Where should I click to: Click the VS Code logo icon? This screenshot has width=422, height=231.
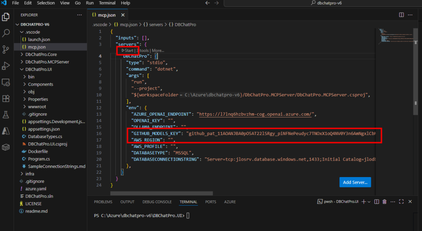point(4,3)
